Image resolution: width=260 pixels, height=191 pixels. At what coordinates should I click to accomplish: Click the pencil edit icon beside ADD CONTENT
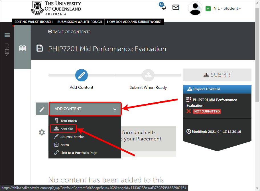(42, 109)
